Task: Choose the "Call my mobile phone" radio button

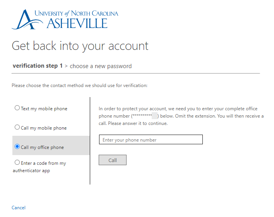Action: pos(17,127)
